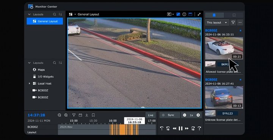273x140 pixels.
Task: Click the SYN123 license plate tag
Action: pos(227,113)
